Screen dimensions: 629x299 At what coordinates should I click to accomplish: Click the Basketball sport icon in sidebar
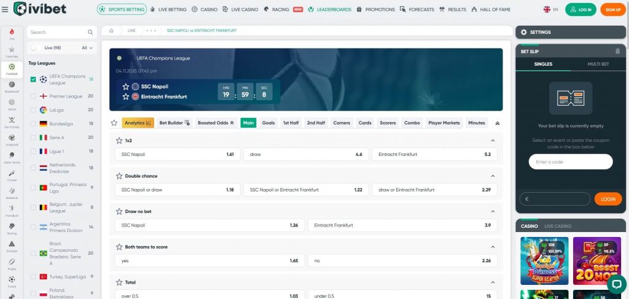click(x=12, y=85)
